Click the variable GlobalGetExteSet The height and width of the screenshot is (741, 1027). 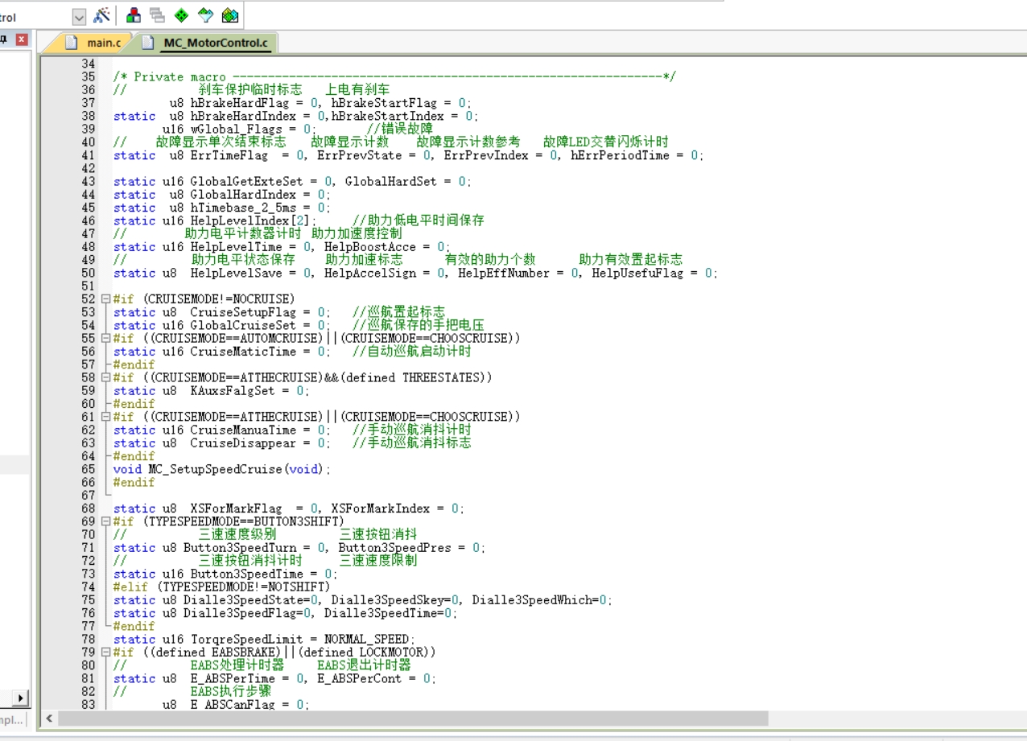[x=246, y=181]
